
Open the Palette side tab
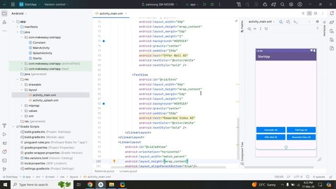(242, 26)
